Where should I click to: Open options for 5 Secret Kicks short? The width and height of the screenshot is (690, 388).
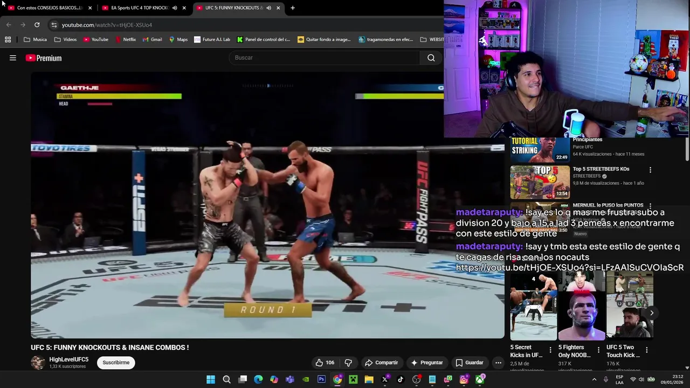coord(550,350)
